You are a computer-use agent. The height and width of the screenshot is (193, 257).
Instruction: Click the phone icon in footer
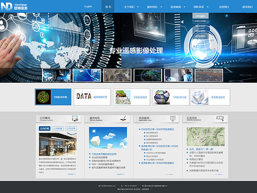point(122,186)
